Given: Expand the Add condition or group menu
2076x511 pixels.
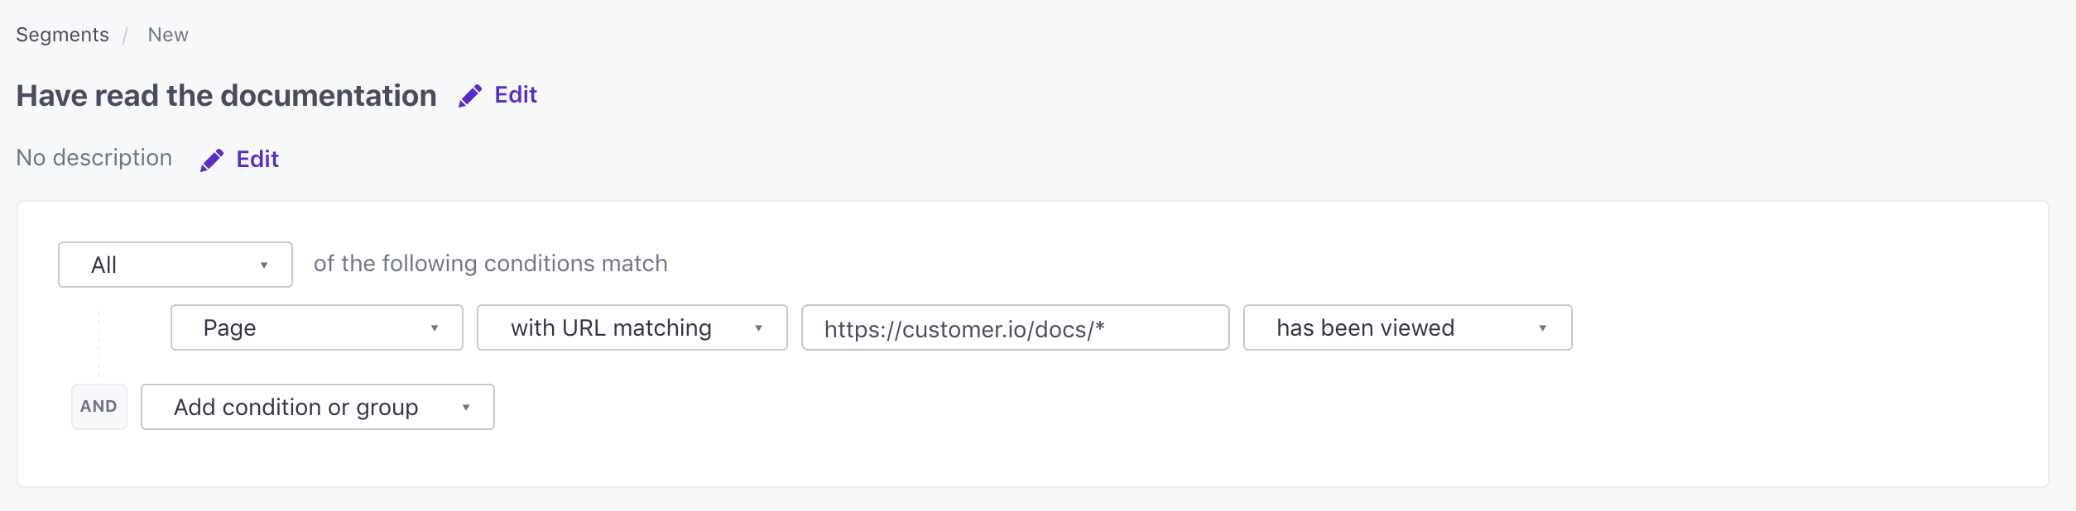Looking at the screenshot, I should click(318, 407).
